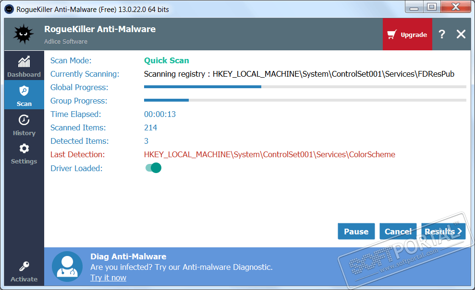475x290 pixels.
Task: Click the RogueKiller Anti-Malware header title
Action: tap(100, 29)
